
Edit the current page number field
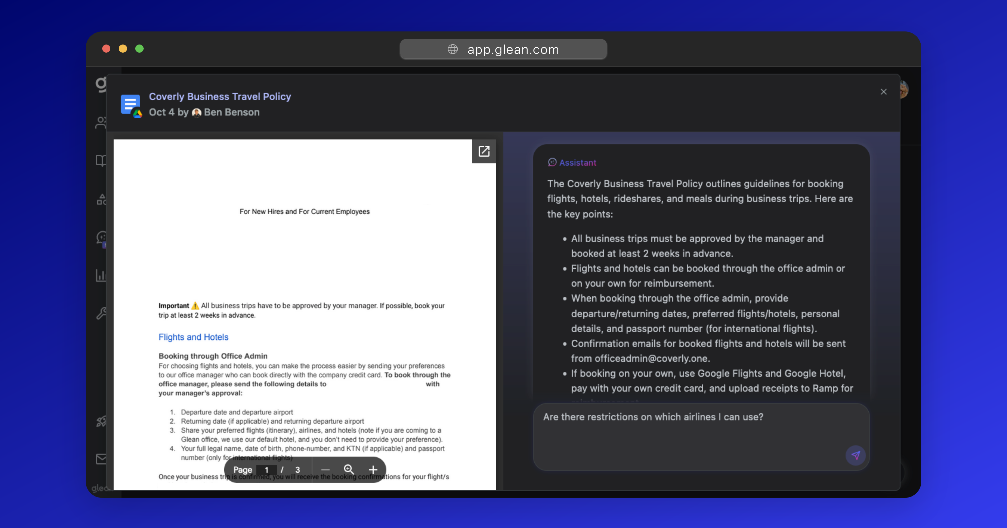[267, 470]
